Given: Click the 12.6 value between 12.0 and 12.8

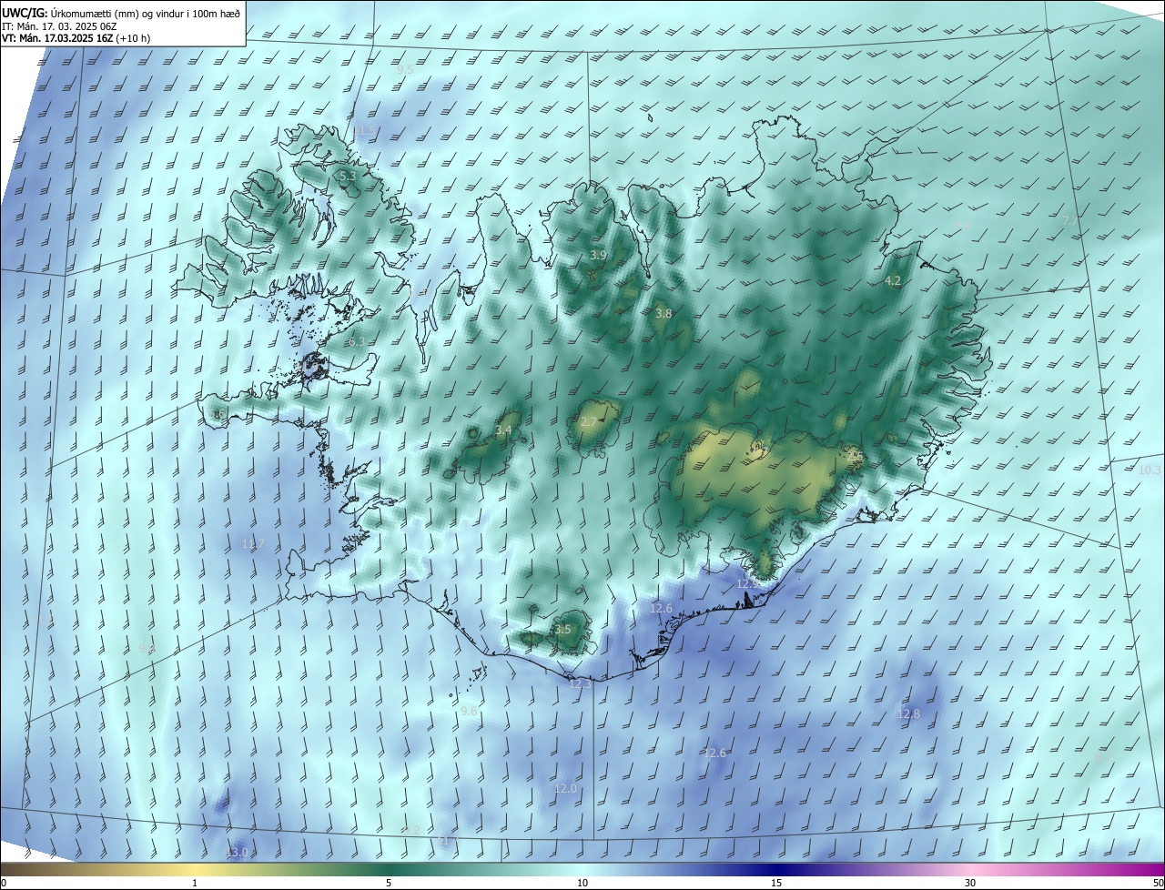Looking at the screenshot, I should pos(715,753).
